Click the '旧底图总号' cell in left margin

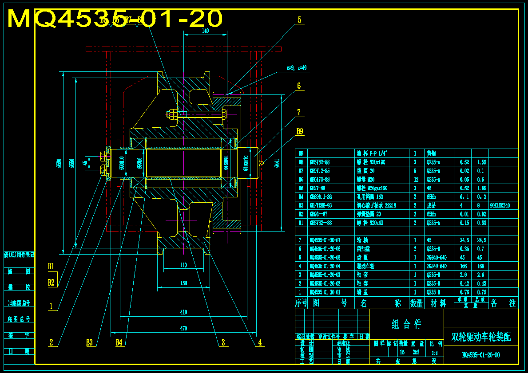pyautogui.click(x=19, y=303)
